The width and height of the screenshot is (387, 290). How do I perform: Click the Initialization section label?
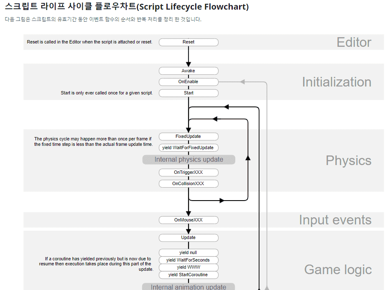[x=337, y=82]
